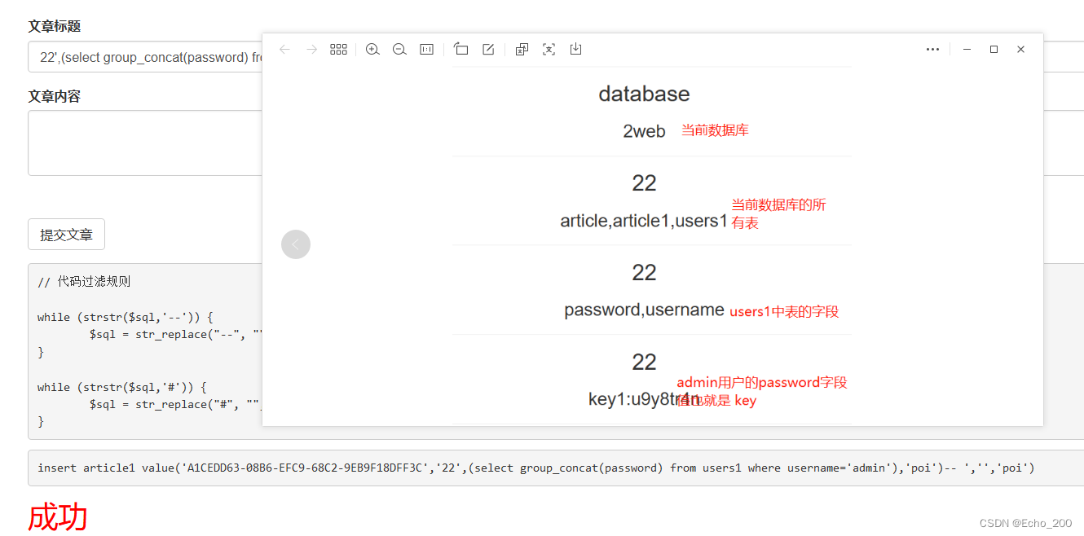Open the See more (...) menu
The image size is (1084, 536).
(x=932, y=49)
